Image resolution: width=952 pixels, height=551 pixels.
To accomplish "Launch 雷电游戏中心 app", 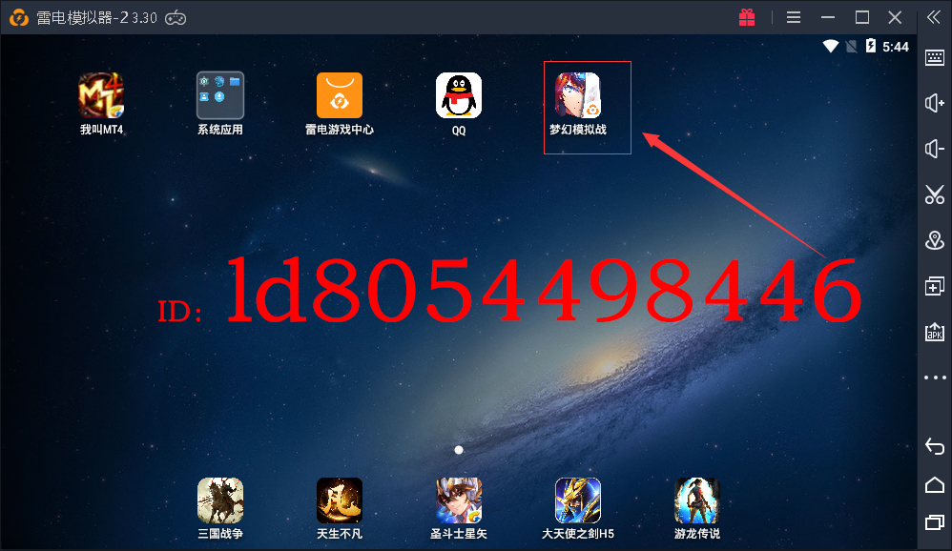I will coord(340,96).
